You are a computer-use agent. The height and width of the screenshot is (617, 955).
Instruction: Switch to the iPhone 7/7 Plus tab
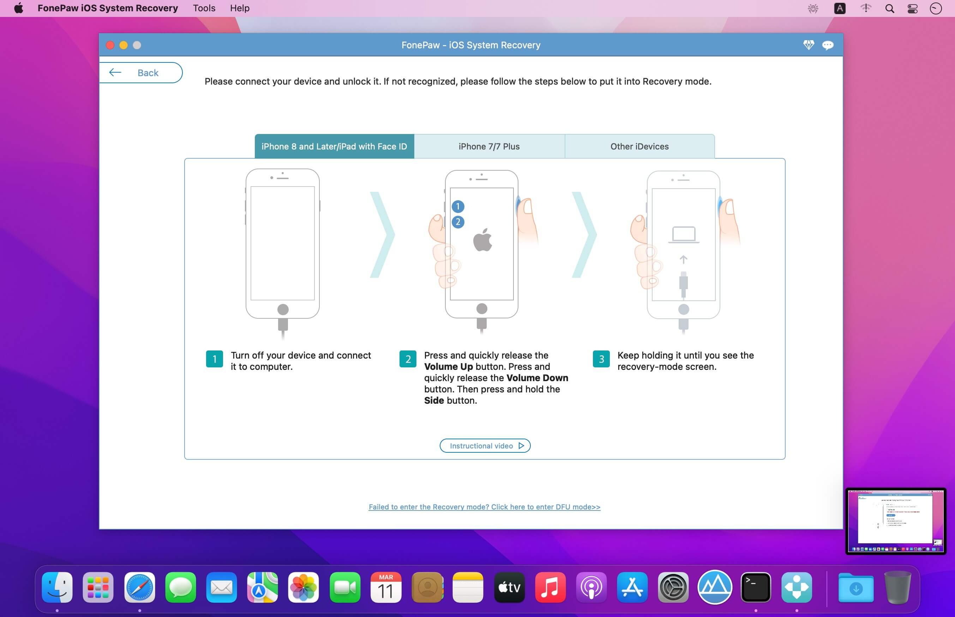[489, 146]
